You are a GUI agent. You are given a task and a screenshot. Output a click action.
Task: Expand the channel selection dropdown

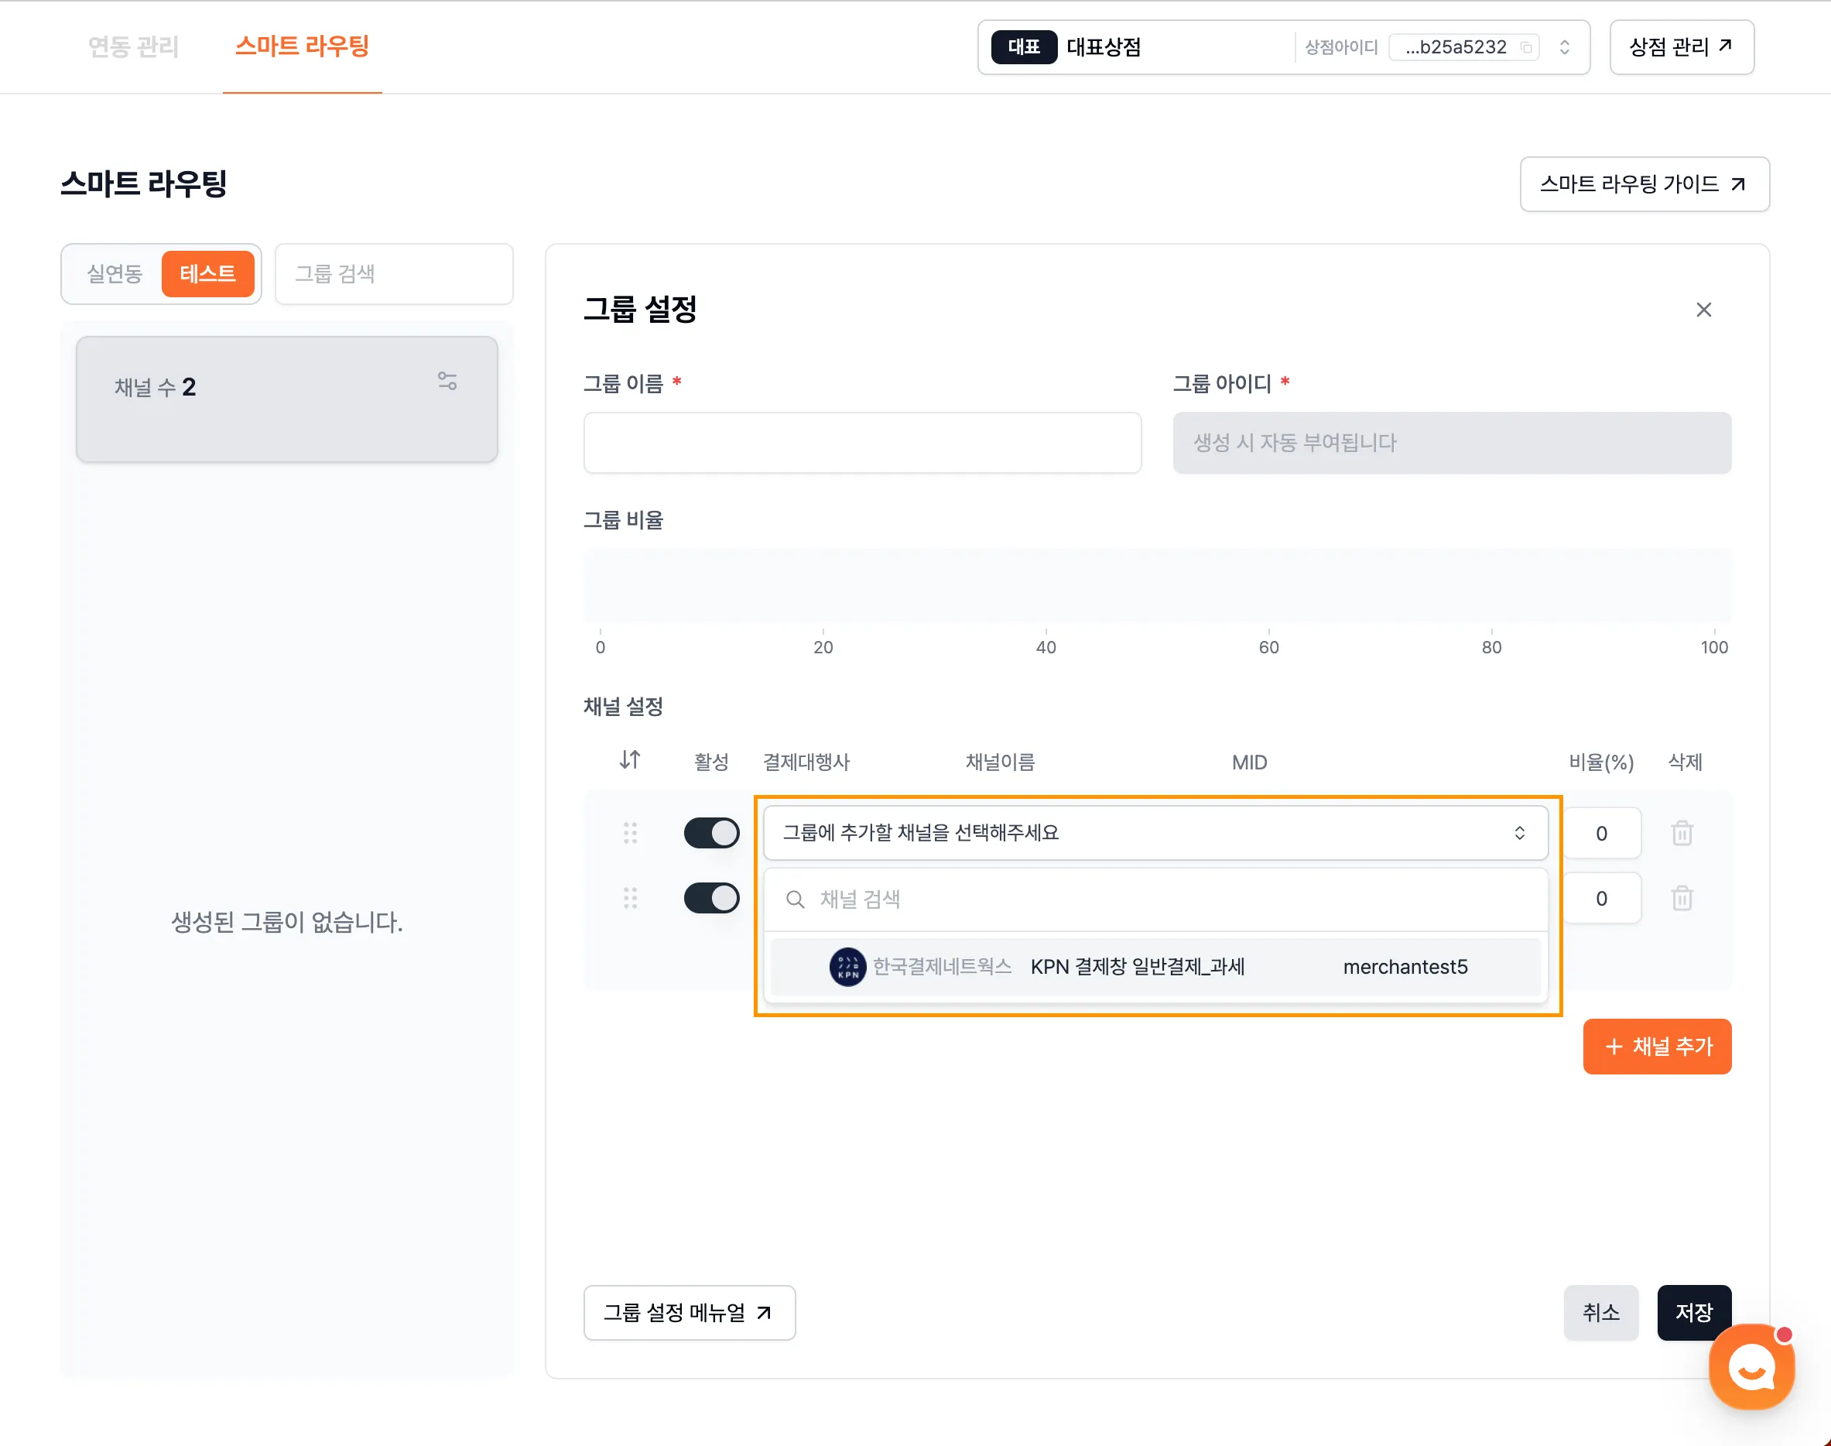coord(1155,833)
